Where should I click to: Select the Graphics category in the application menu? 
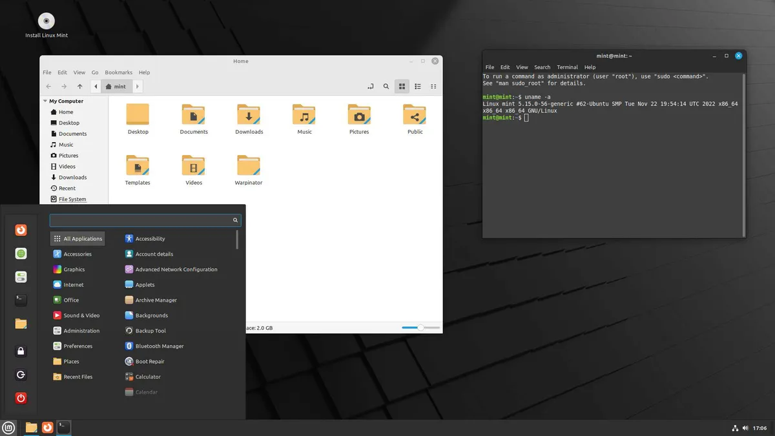point(77,269)
